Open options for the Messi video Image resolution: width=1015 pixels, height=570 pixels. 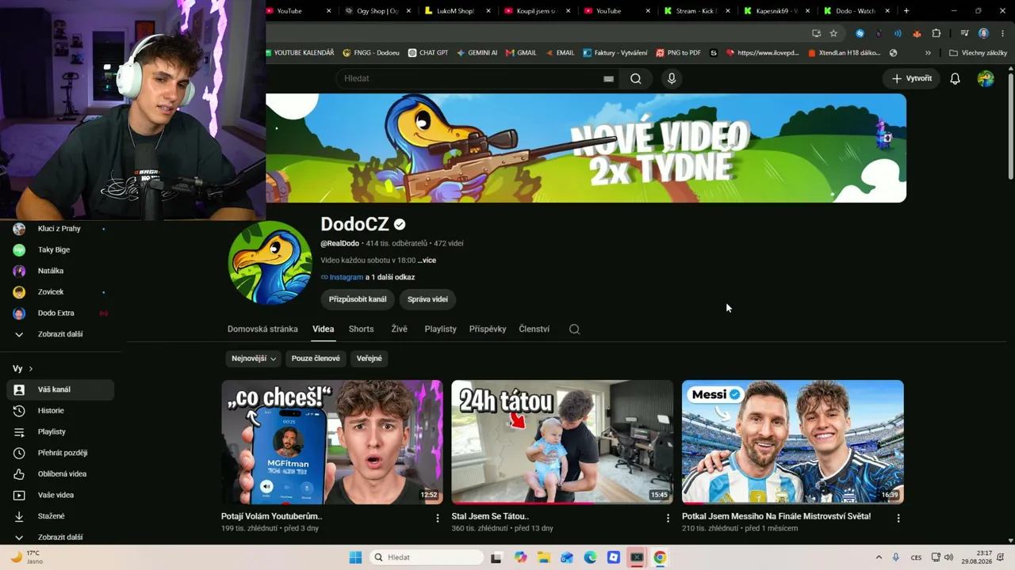pos(898,518)
